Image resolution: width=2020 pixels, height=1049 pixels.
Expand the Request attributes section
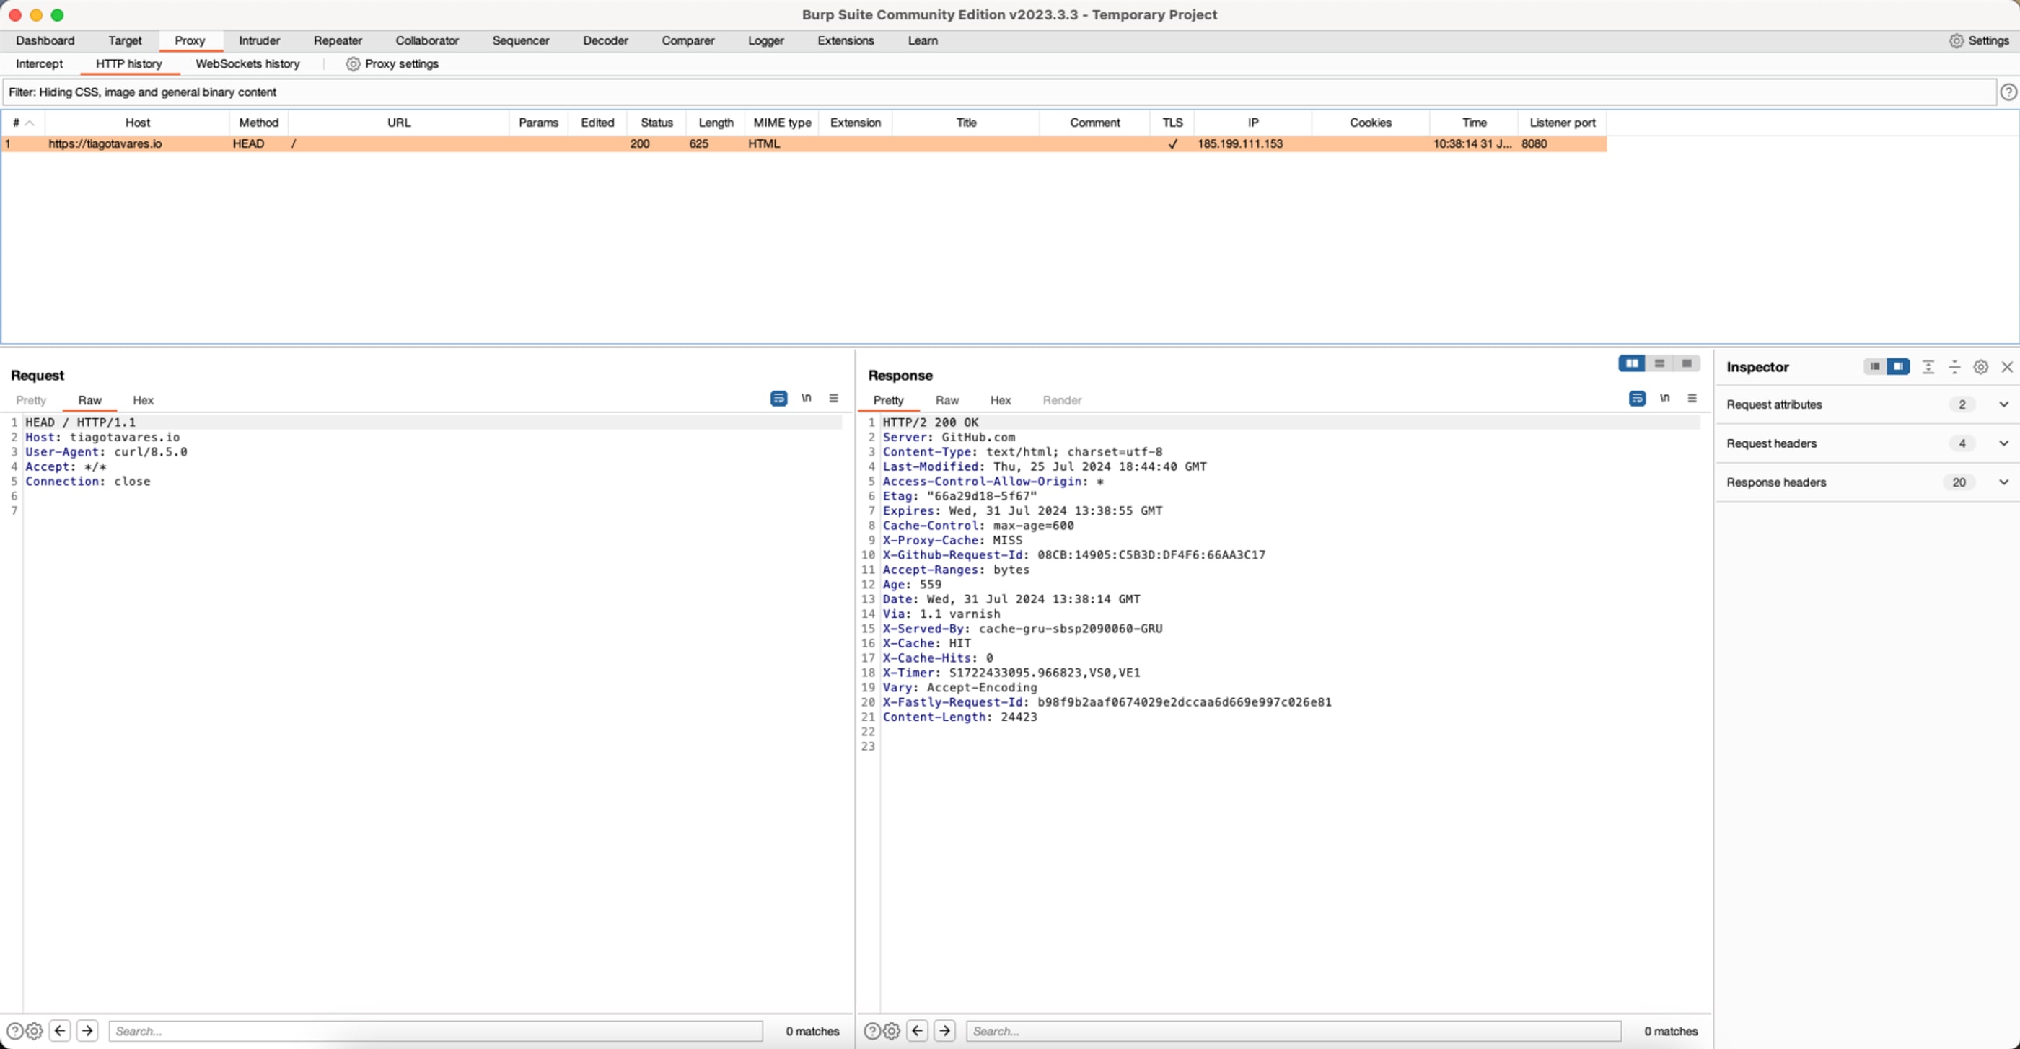(x=2003, y=405)
